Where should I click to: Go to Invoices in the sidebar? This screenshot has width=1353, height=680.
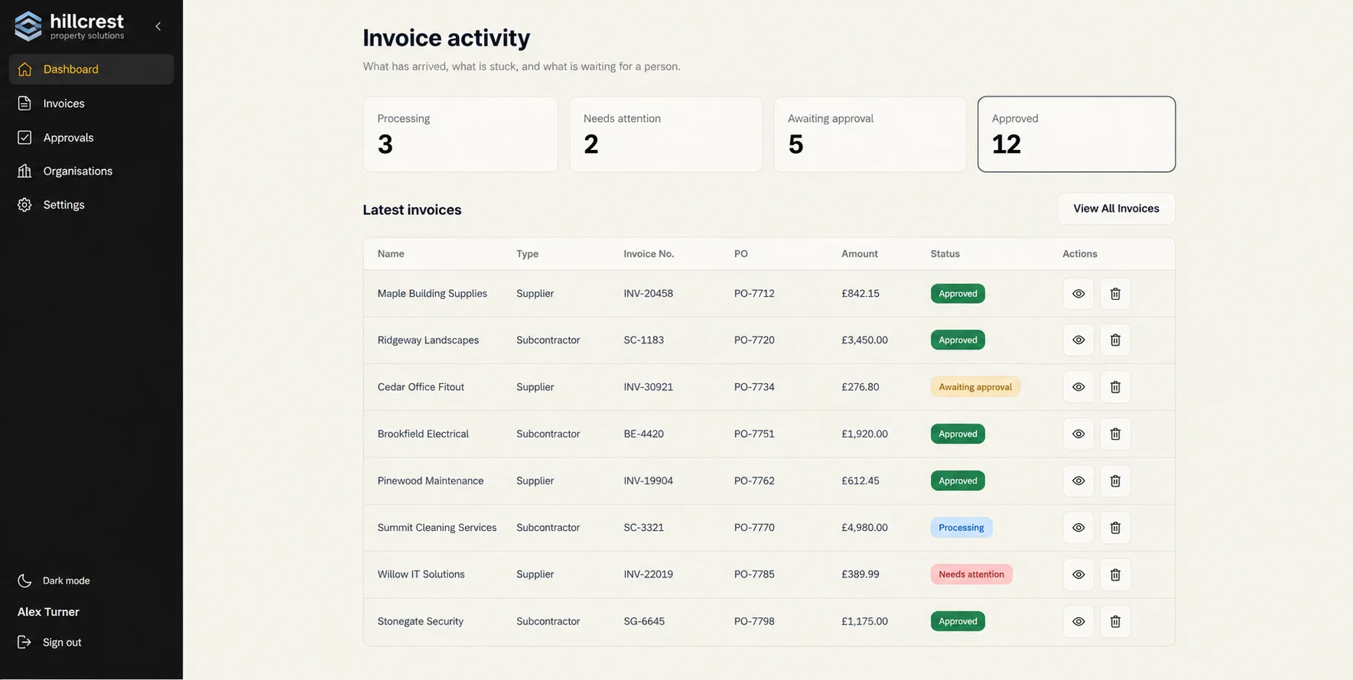click(x=91, y=103)
